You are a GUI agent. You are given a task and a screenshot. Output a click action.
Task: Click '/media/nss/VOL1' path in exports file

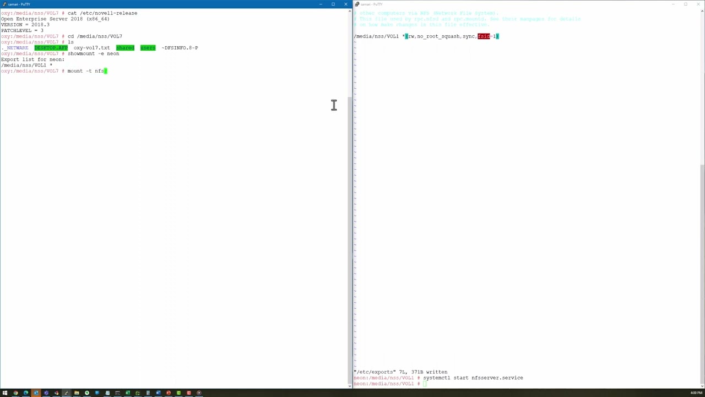376,36
